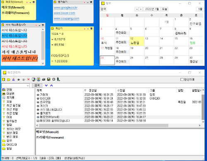Click red pin icon on 메모잇(Memoit) note

click(27, 2)
